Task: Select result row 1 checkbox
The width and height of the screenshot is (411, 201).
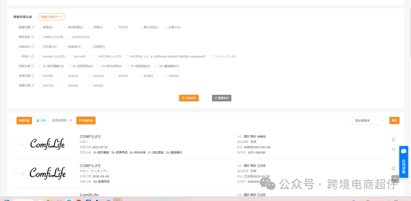Action: 15,144
